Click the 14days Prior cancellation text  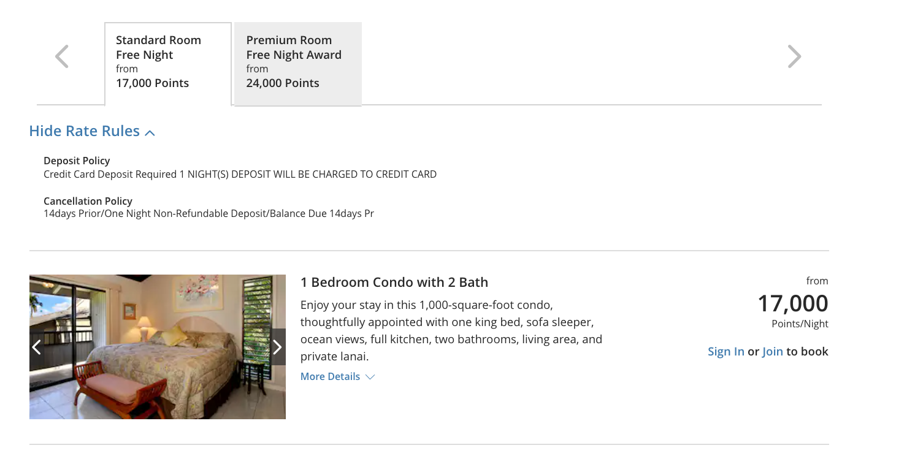209,214
